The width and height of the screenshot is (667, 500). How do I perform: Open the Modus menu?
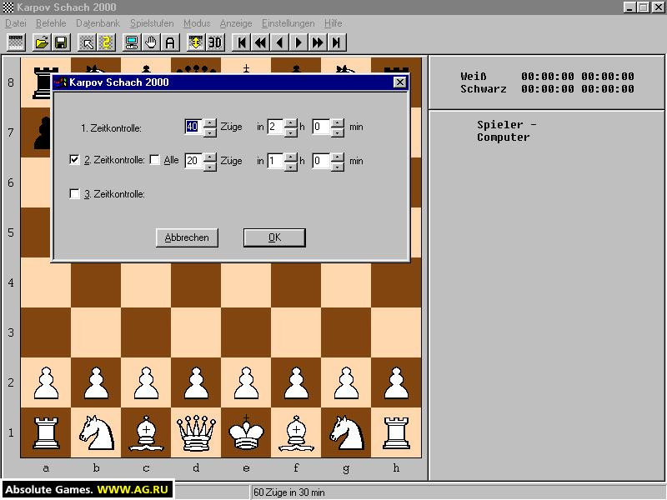(x=197, y=23)
